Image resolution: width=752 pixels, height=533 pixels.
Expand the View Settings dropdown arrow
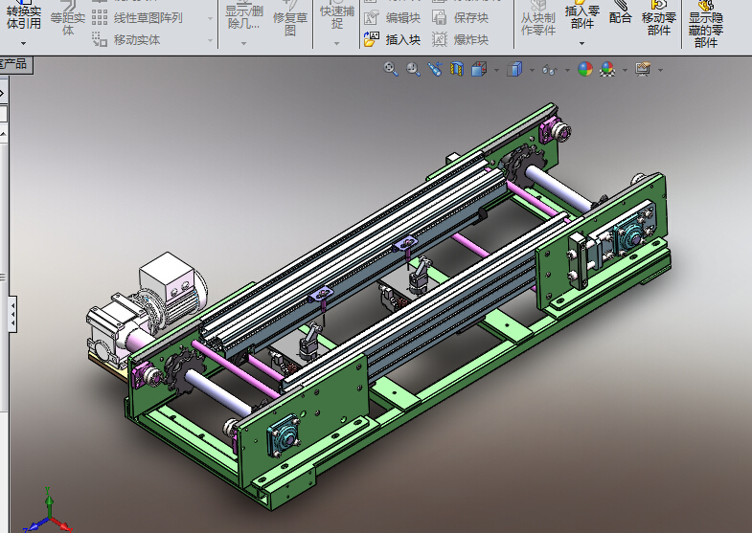click(660, 71)
